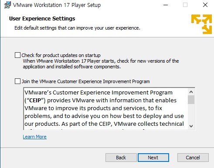Click the yellow VMware arrows logo
Viewport: 214px width, 168px height.
click(201, 24)
